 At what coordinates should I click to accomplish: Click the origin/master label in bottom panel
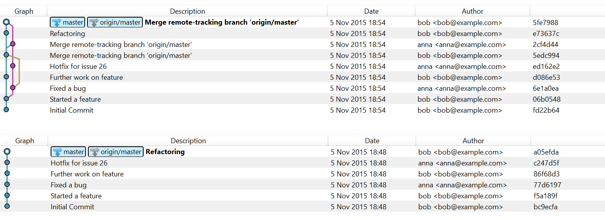(116, 152)
